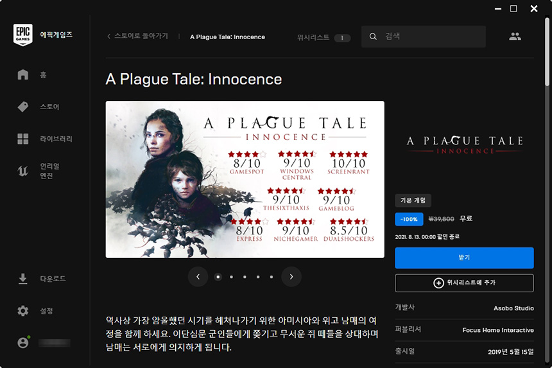Select 스토어 in the sidebar
552x368 pixels.
click(49, 107)
